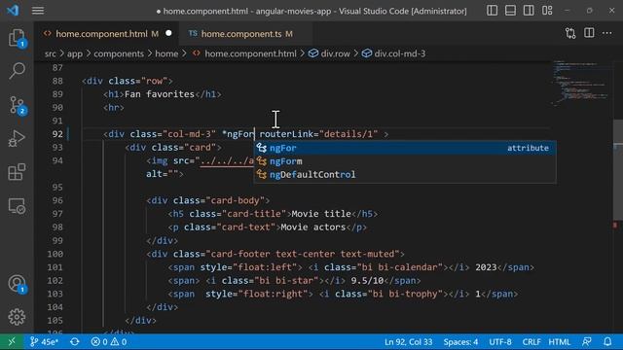Viewport: 623px width, 350px height.
Task: Click line number 100 in gutter
Action: click(55, 254)
